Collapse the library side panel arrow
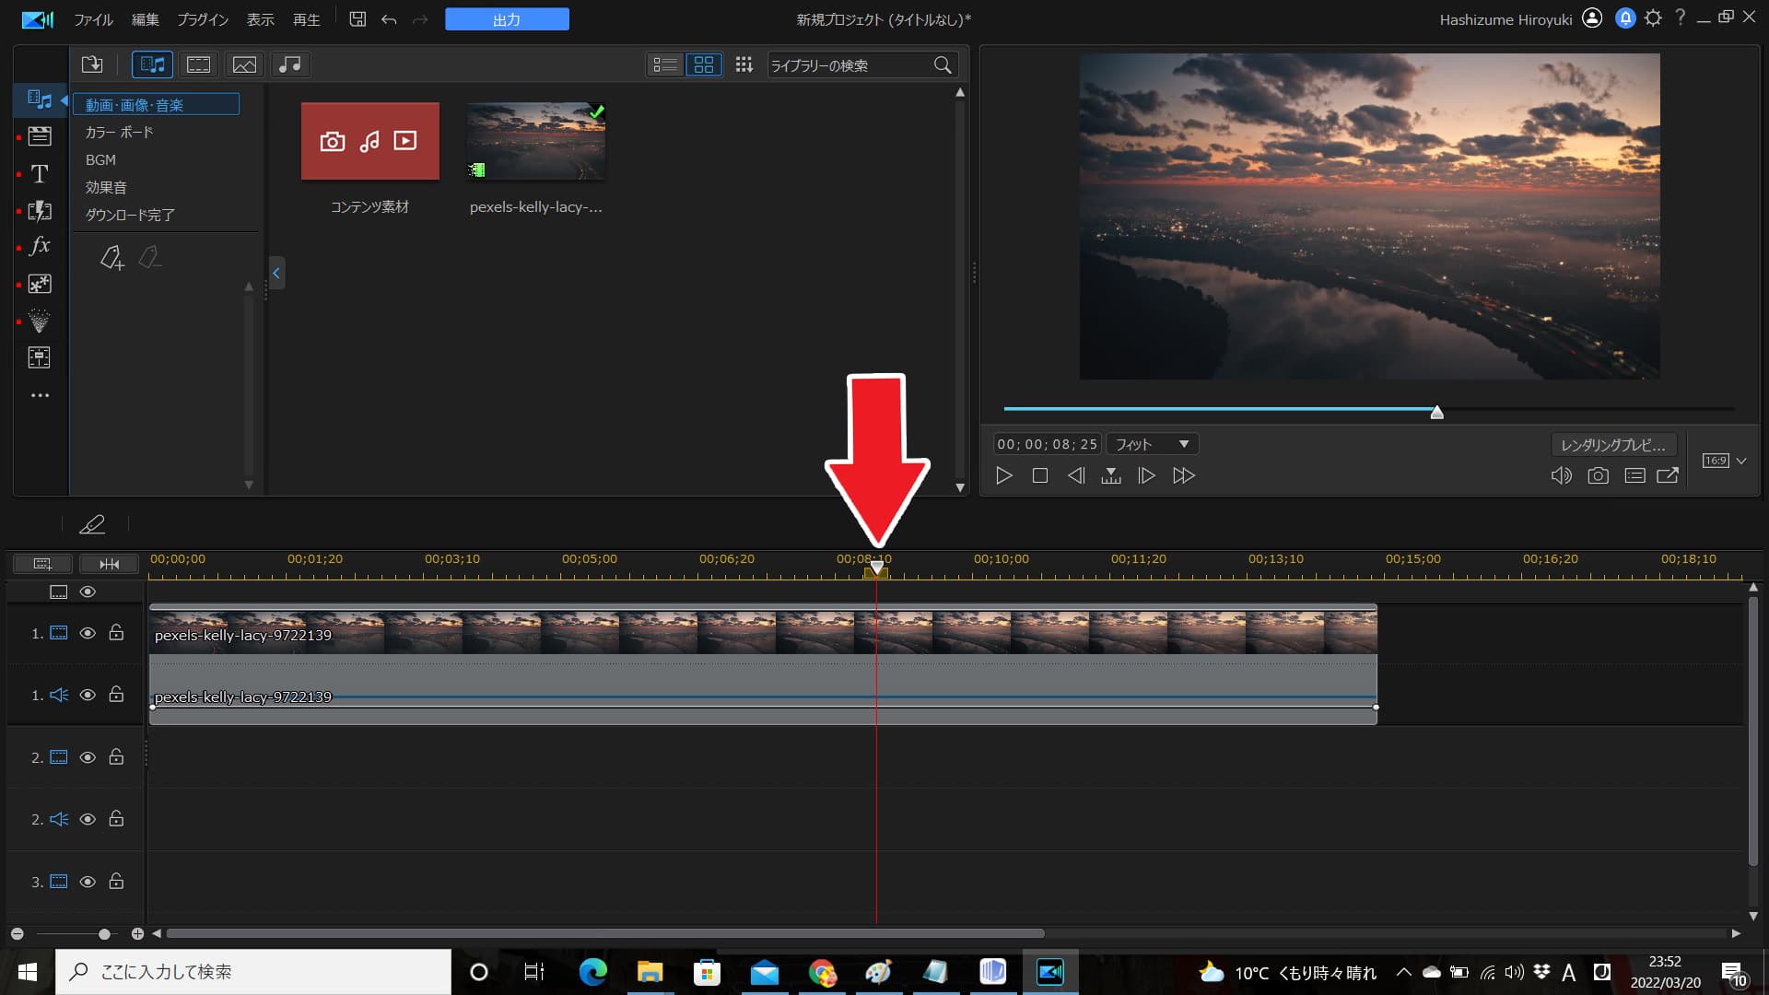The height and width of the screenshot is (995, 1769). [275, 273]
